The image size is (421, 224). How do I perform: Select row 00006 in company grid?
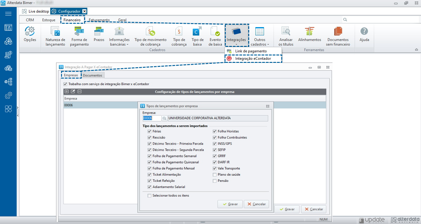(x=194, y=105)
